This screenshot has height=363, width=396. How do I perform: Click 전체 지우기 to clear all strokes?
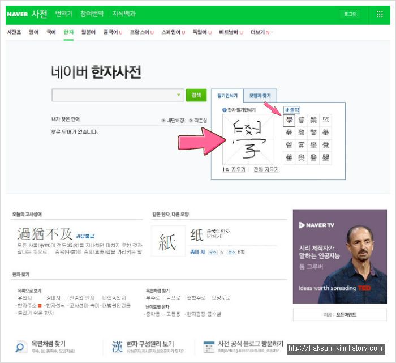click(x=266, y=169)
